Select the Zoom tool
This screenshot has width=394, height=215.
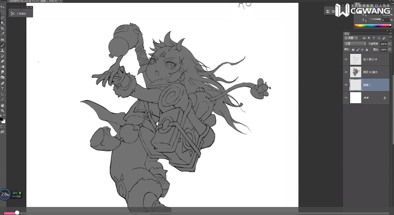[2, 110]
